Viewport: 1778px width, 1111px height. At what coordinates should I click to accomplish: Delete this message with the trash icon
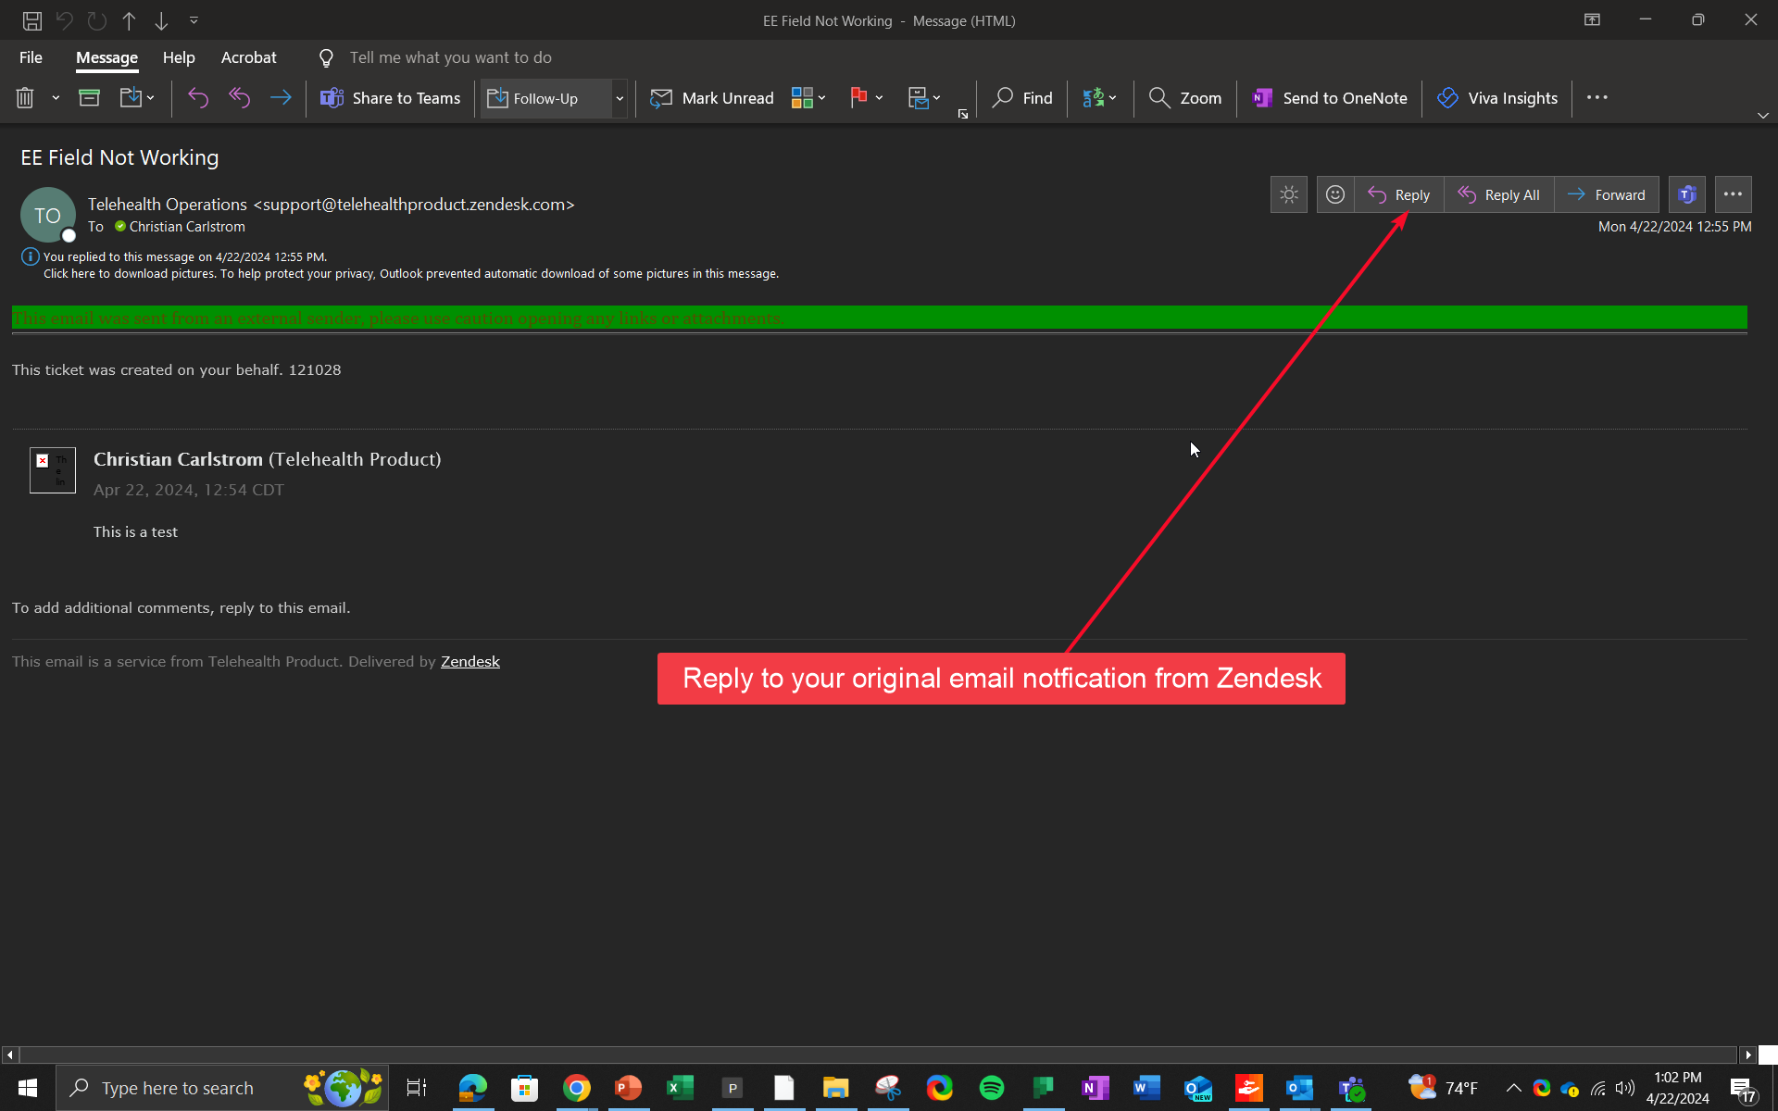[x=25, y=97]
